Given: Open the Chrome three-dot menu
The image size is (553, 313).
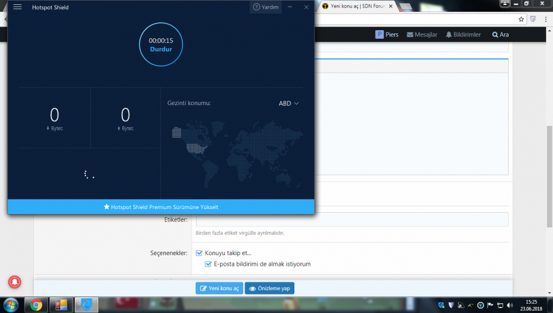Looking at the screenshot, I should 546,20.
